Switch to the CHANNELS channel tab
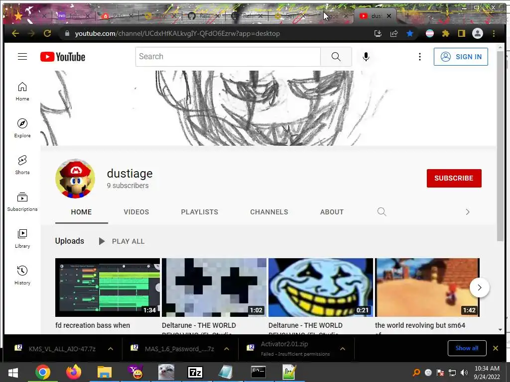This screenshot has width=510, height=382. [x=269, y=212]
